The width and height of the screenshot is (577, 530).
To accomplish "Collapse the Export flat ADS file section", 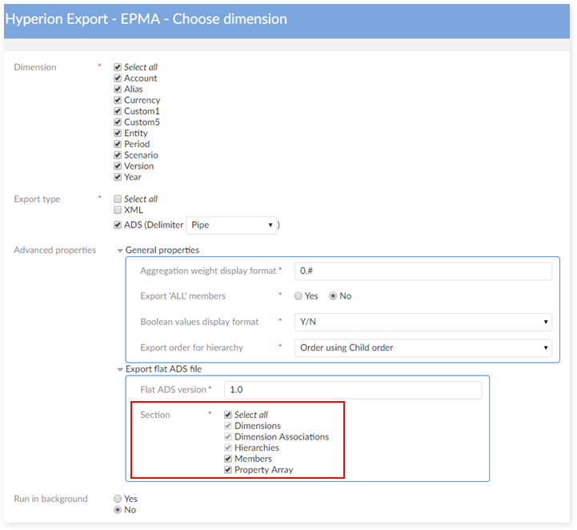I will [120, 369].
